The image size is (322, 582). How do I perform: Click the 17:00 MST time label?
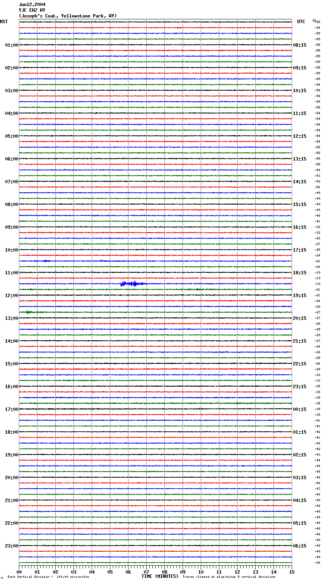tap(12, 409)
